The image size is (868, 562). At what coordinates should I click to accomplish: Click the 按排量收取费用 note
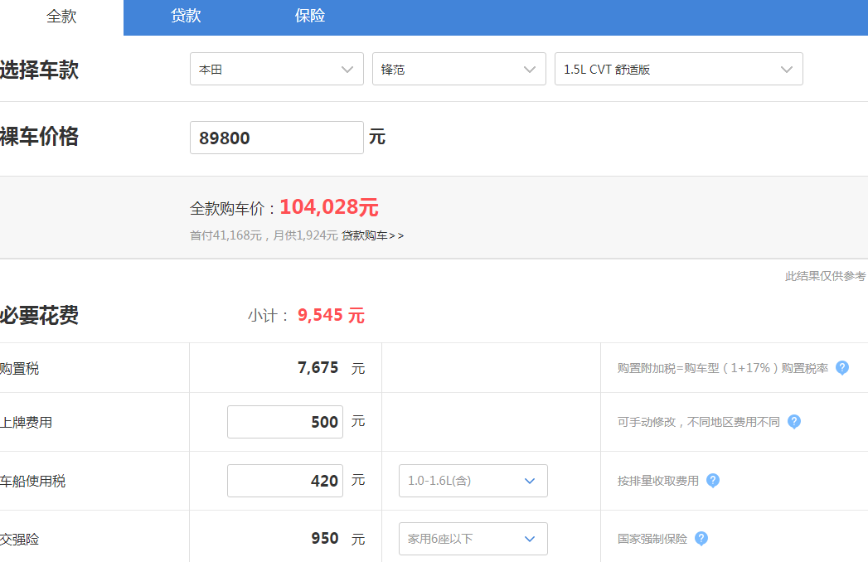(658, 481)
